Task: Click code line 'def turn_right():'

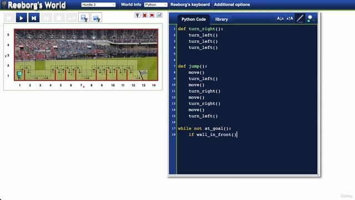Action: [200, 29]
